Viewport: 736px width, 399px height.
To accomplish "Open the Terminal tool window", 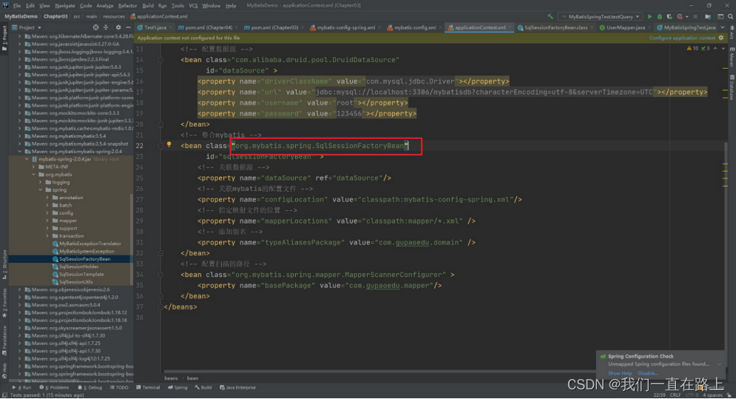I will [148, 388].
